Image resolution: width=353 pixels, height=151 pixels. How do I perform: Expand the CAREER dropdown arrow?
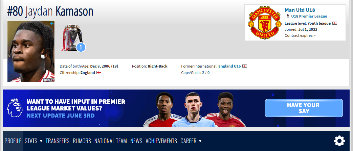[x=200, y=141]
